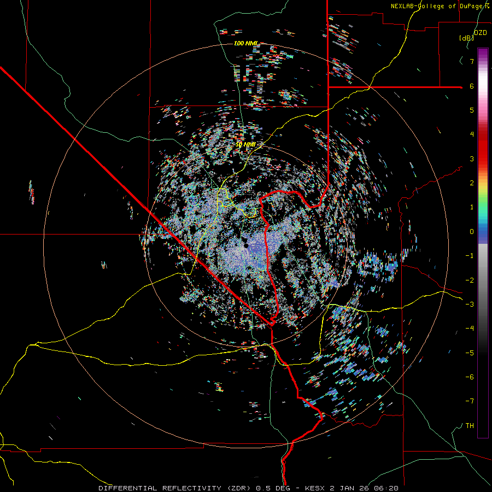Click the ZDR color scale bar

coord(483,243)
